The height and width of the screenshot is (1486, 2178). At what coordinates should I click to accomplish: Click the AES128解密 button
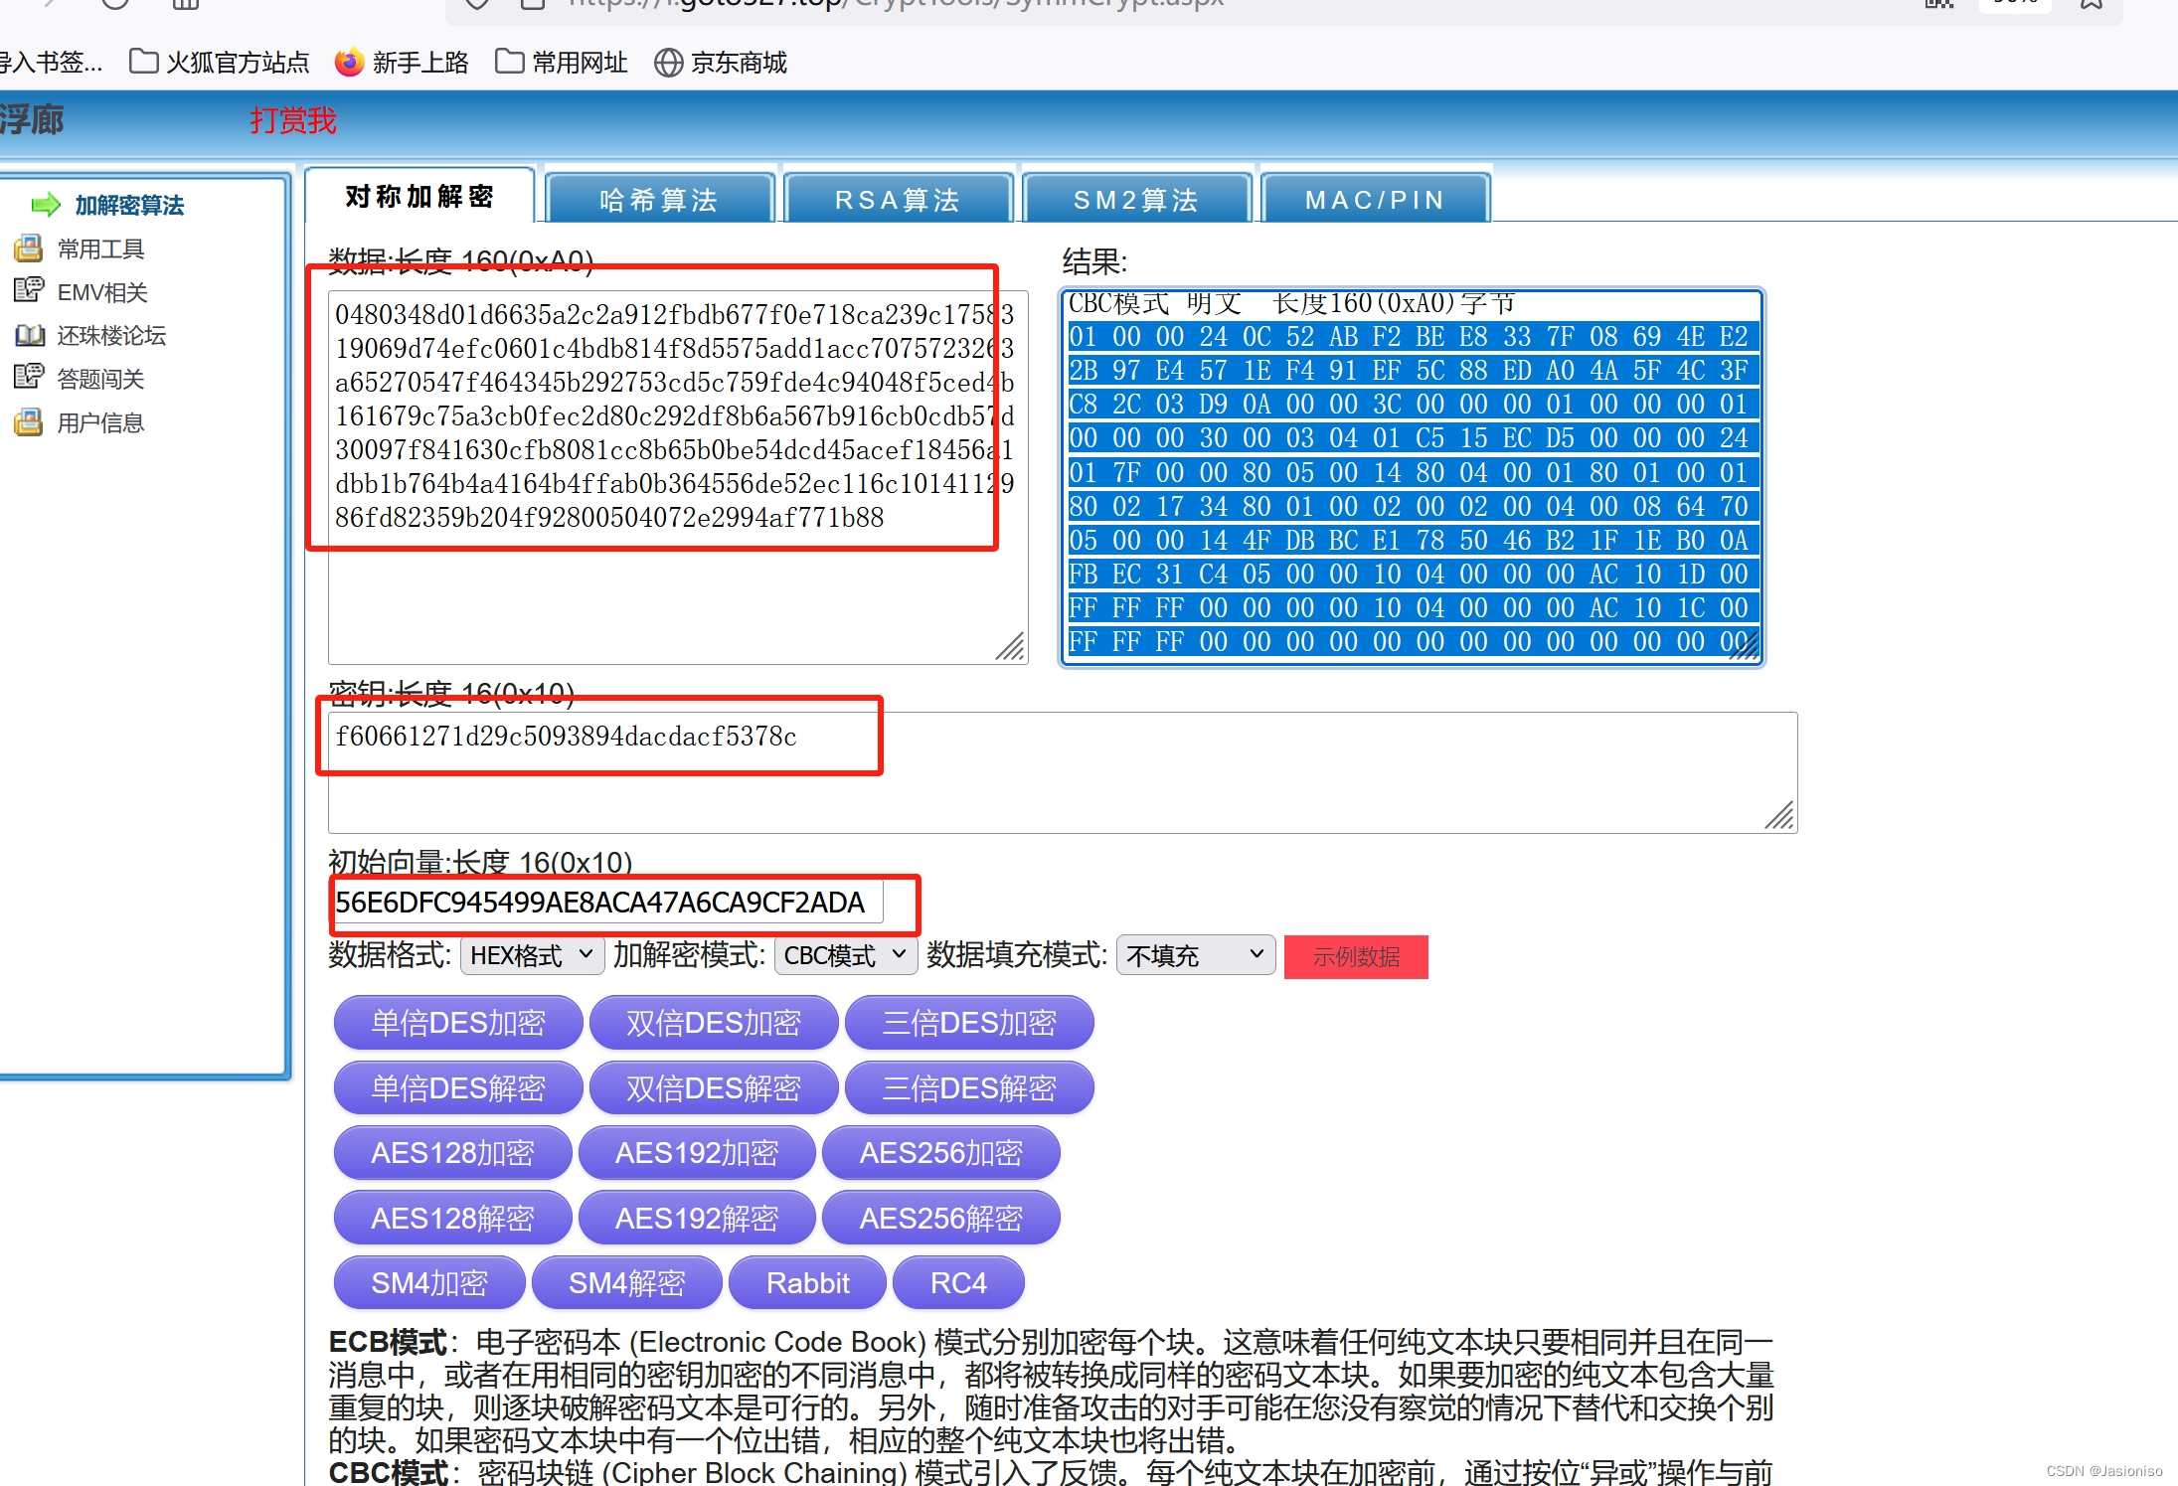[x=452, y=1218]
